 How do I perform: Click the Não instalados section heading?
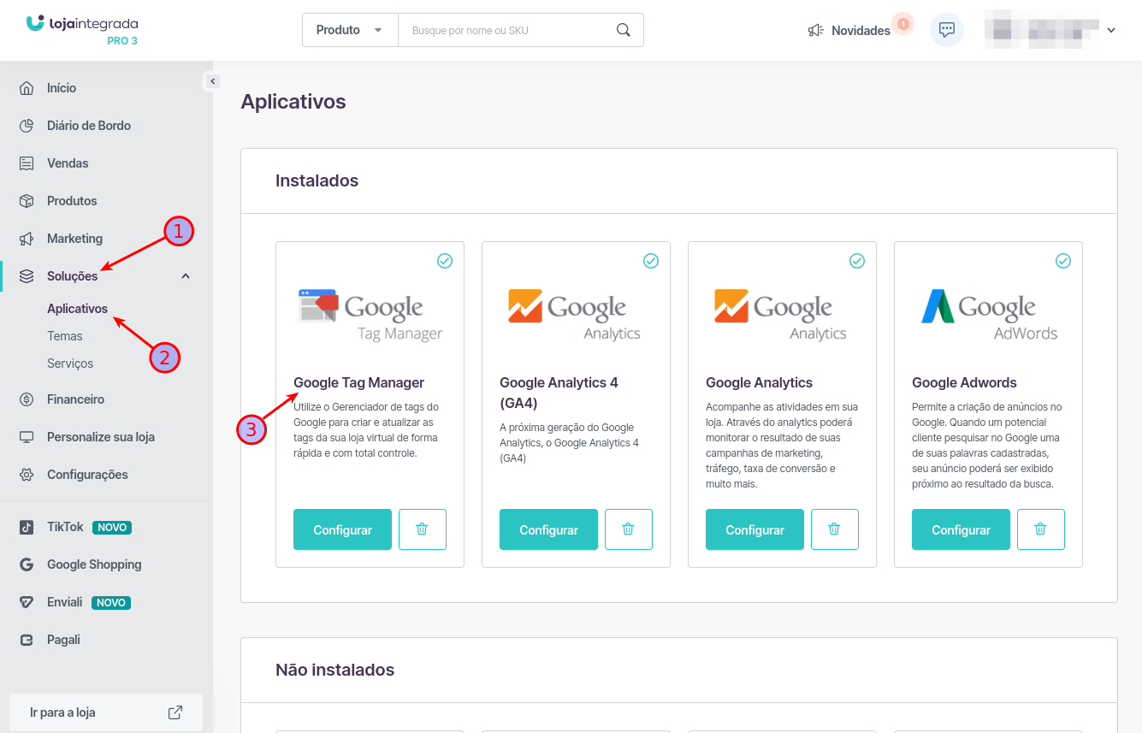click(x=334, y=670)
